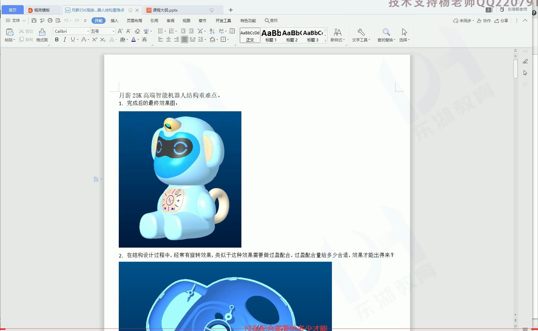The image size is (538, 331).
Task: Click the 打印预览 icon on quick access bar
Action: 58,20
